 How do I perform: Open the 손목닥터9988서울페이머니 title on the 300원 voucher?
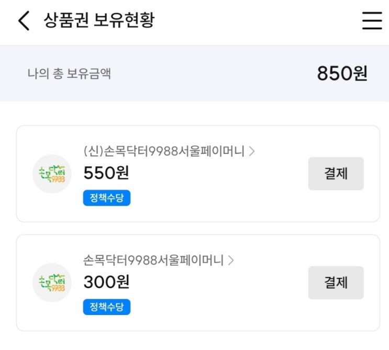(153, 260)
